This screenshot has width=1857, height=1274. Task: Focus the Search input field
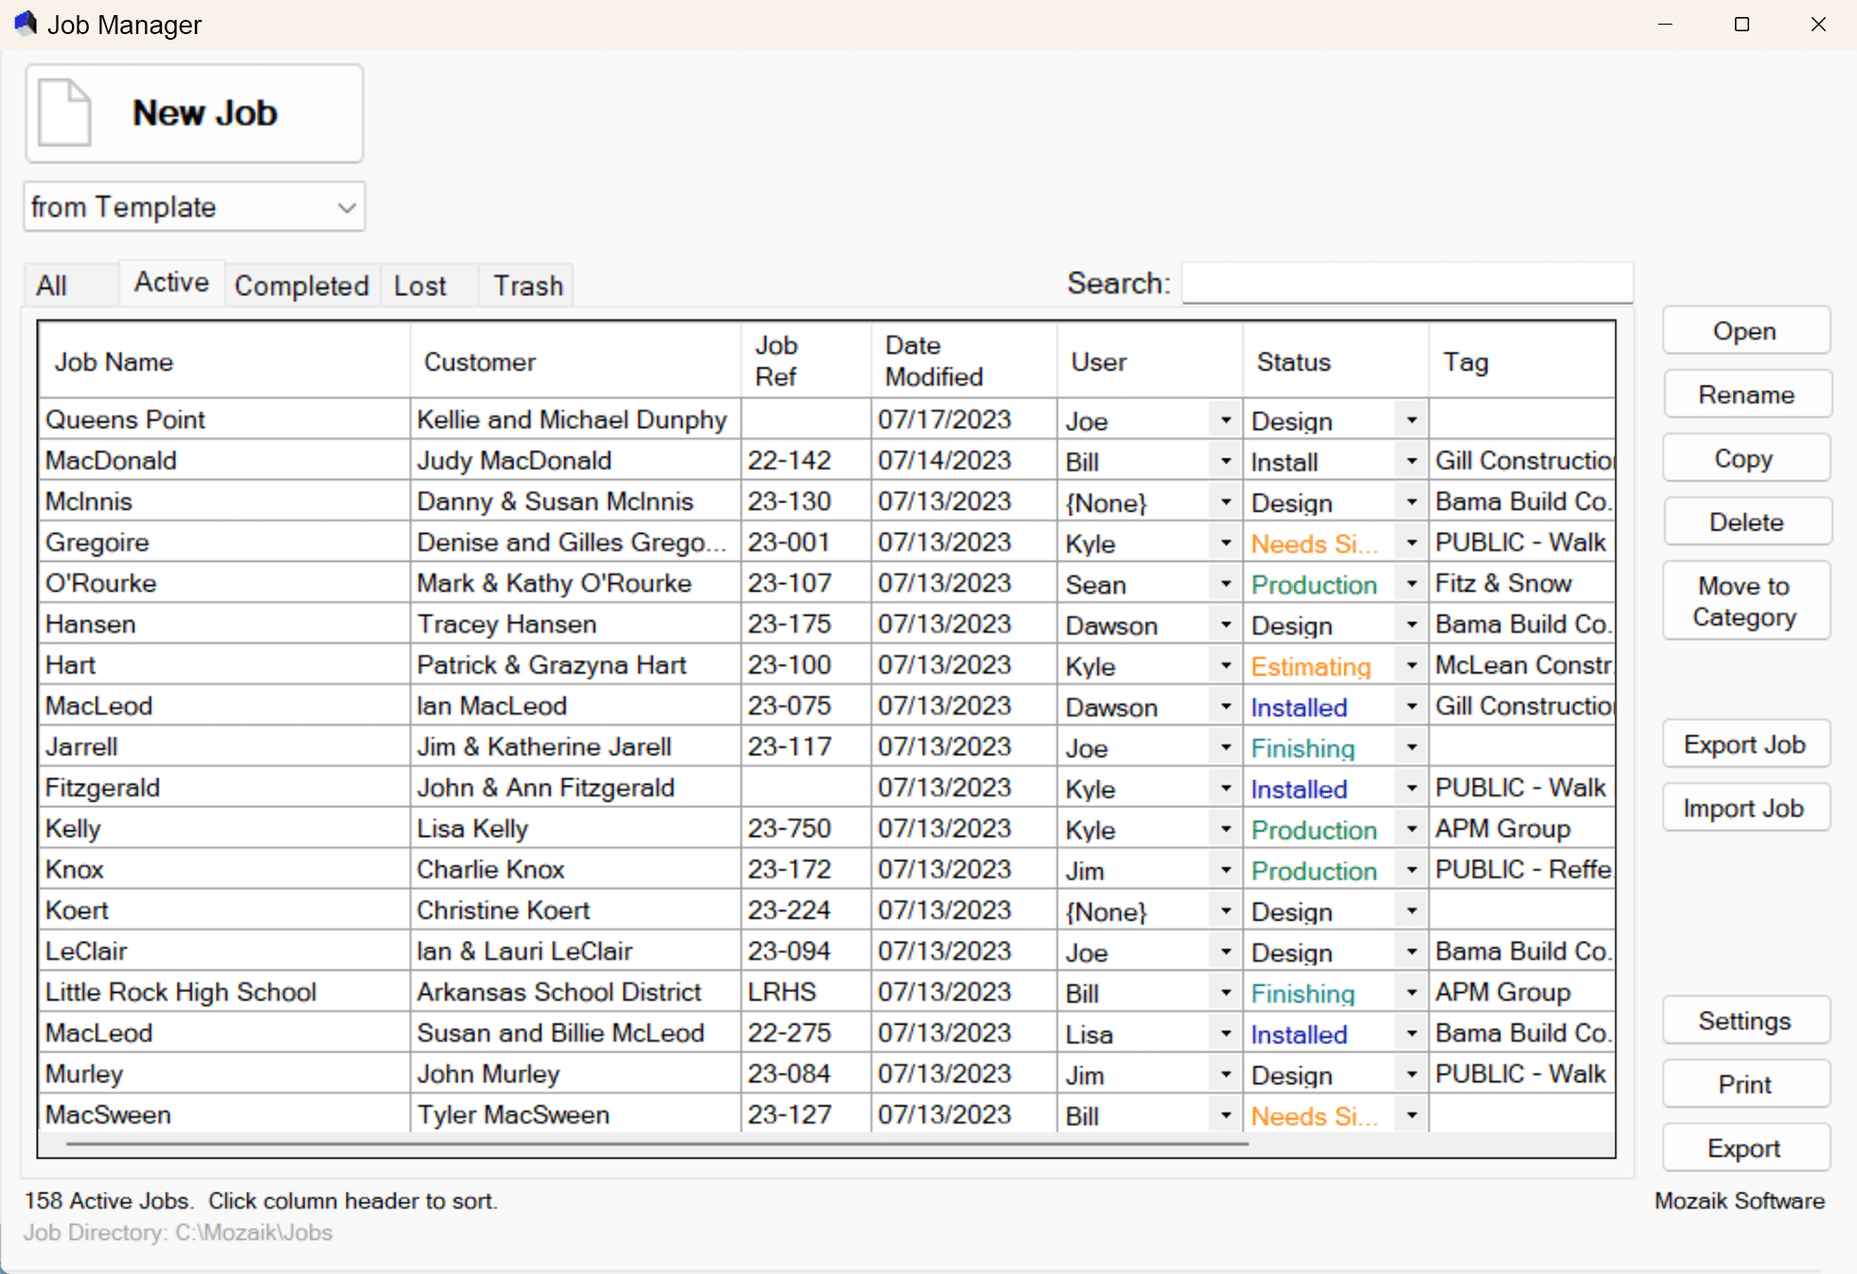1406,283
